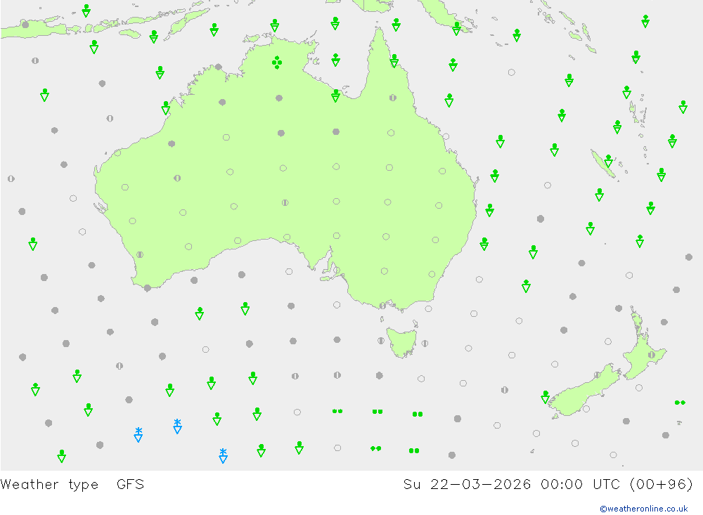Screen dimensions: 703x515
Task: Click the green shower symbol over New Caledonia
Action: [x=608, y=161]
